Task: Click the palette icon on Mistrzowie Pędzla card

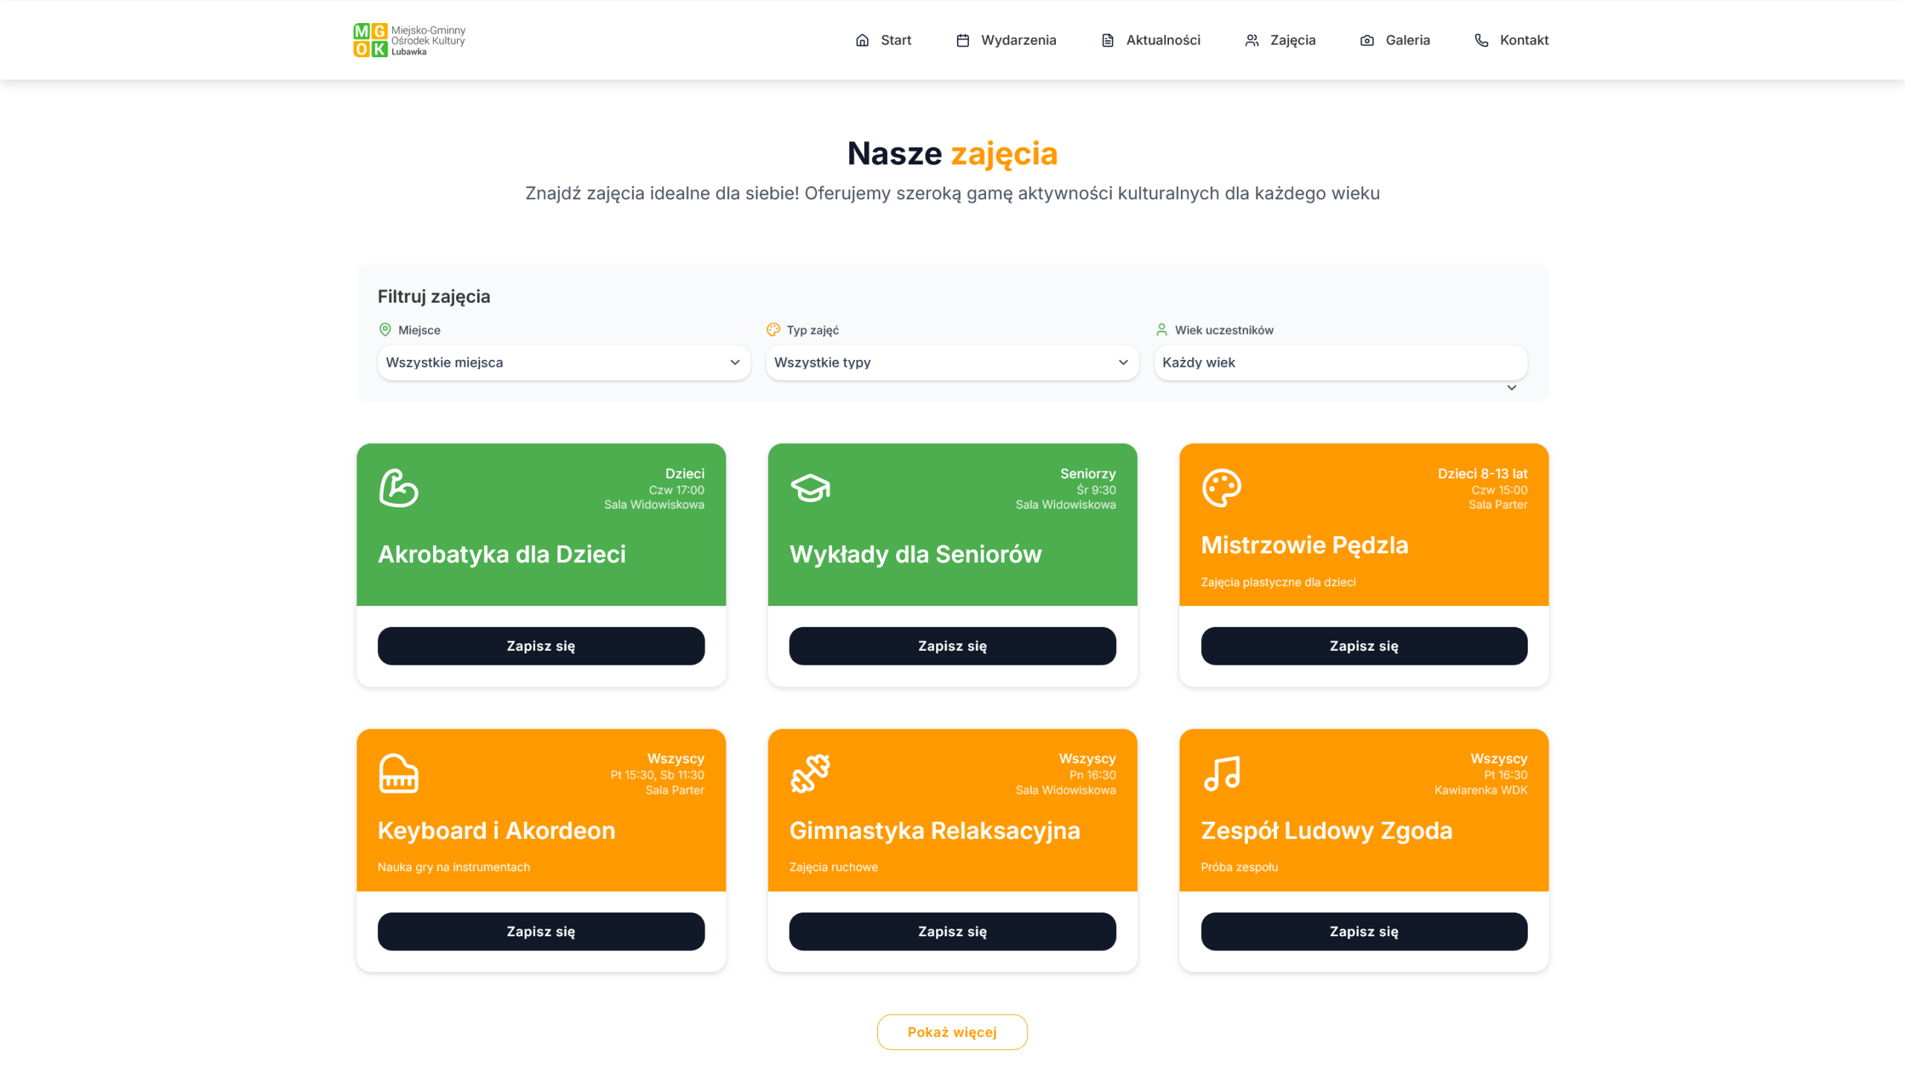Action: [x=1221, y=488]
